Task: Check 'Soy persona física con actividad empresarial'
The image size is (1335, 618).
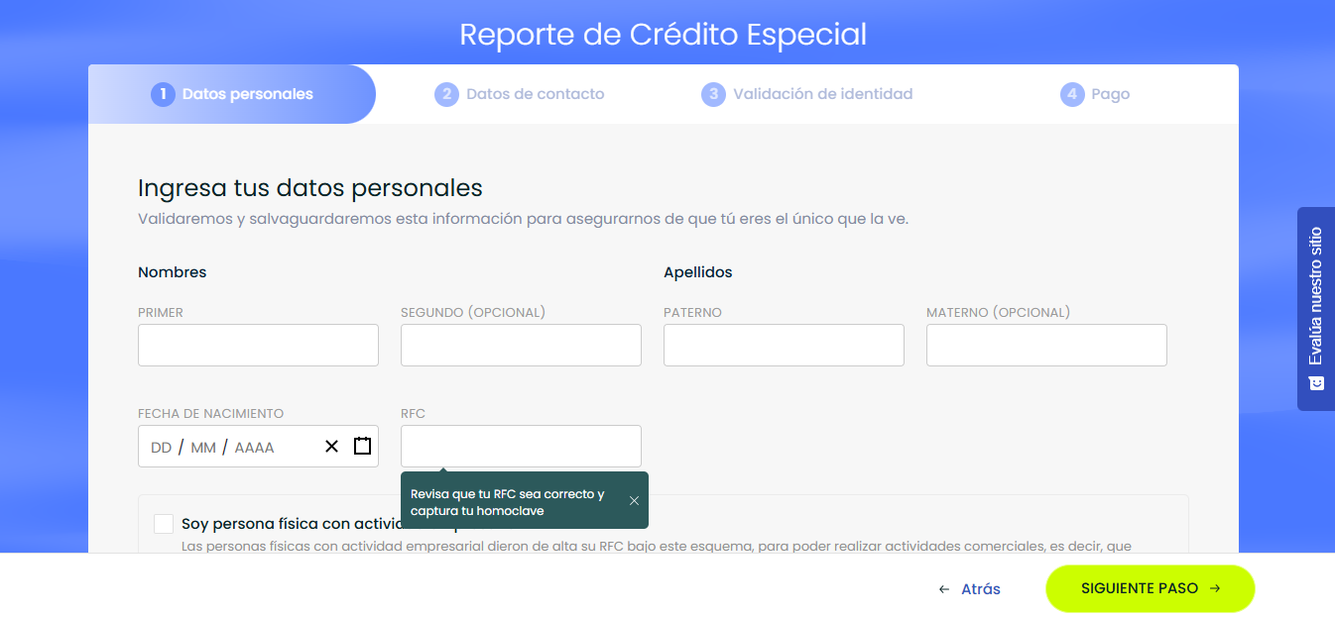Action: click(x=164, y=523)
